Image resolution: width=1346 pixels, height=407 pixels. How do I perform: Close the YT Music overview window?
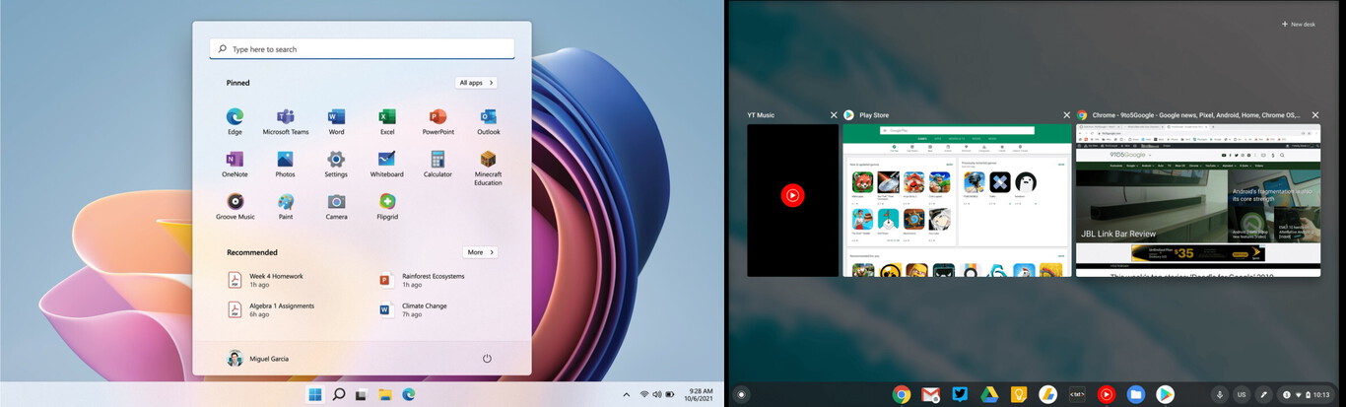(x=834, y=115)
